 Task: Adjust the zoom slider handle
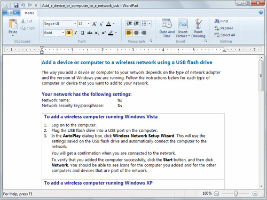235,194
